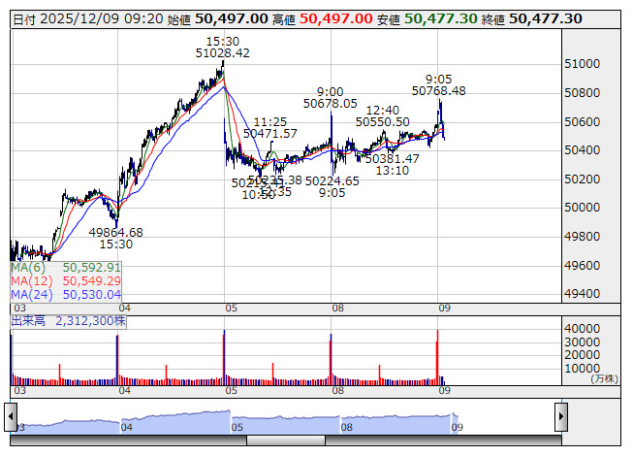Click the 15:30 51028.42 peak label
633x456 pixels.
223,48
